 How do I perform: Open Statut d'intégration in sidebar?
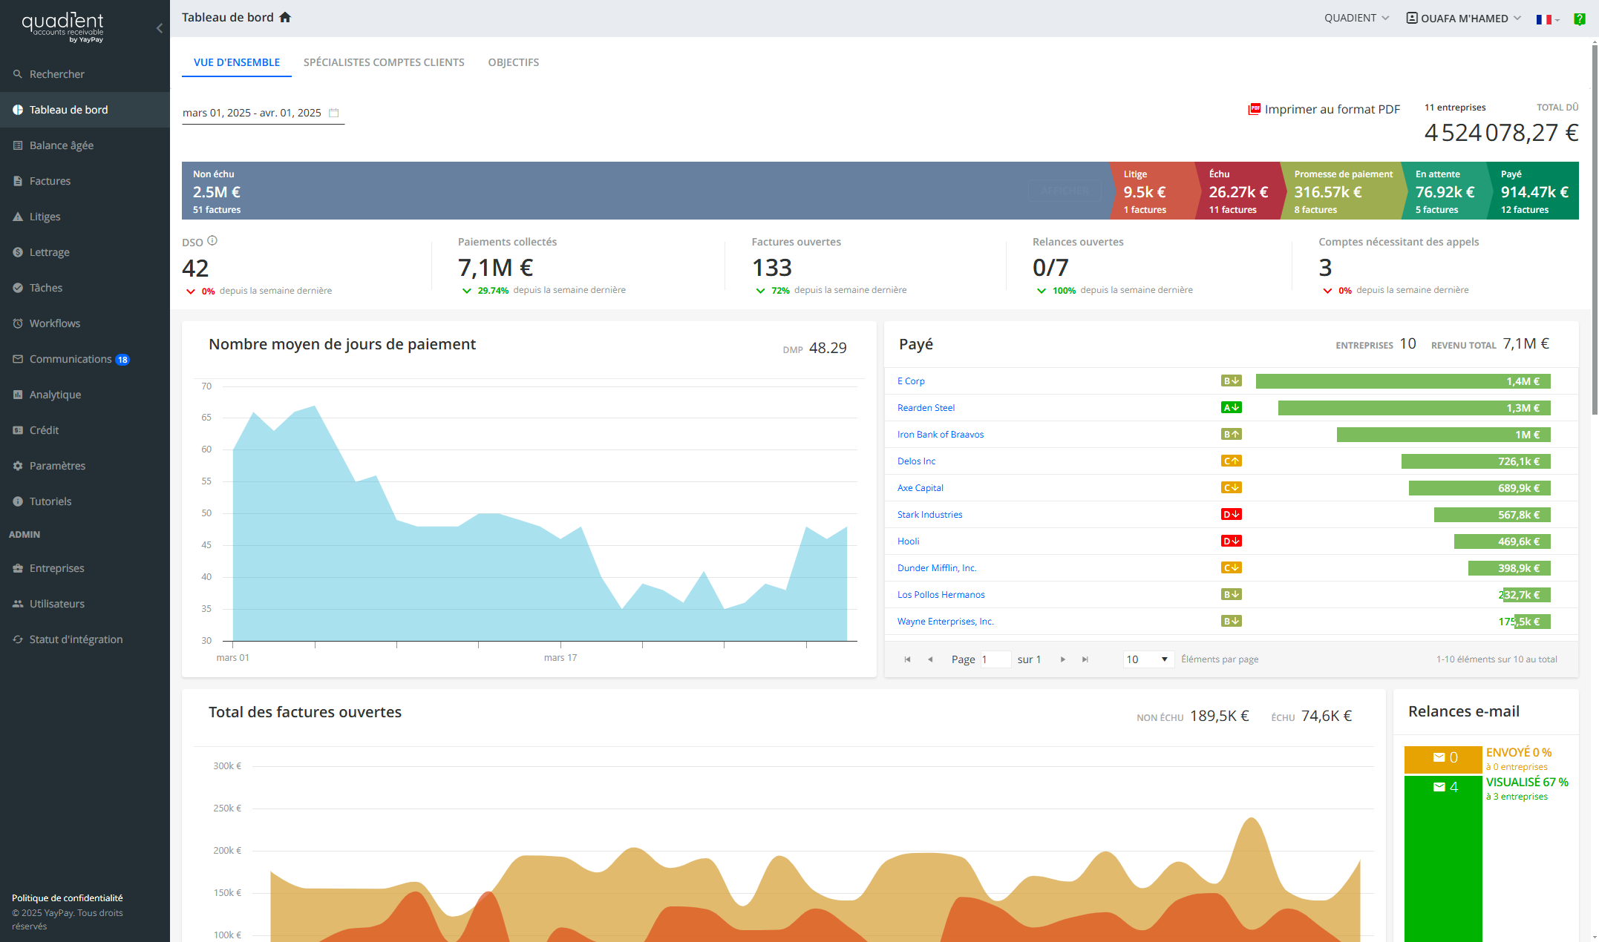click(76, 639)
